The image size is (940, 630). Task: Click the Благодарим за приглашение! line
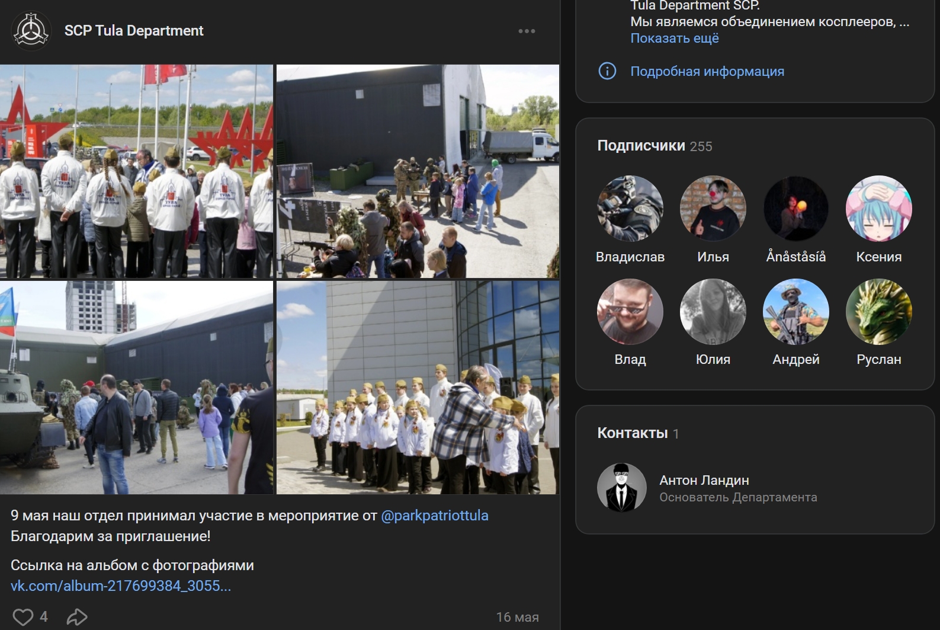111,536
